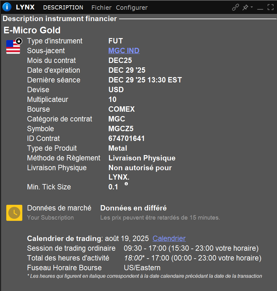Click the Données en différé status text

tap(133, 208)
